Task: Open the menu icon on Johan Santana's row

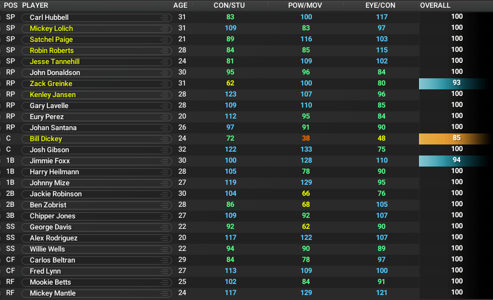Action: [165, 128]
